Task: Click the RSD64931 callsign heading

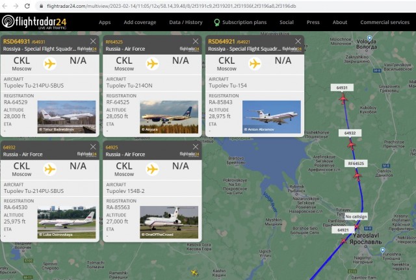Action: point(16,42)
